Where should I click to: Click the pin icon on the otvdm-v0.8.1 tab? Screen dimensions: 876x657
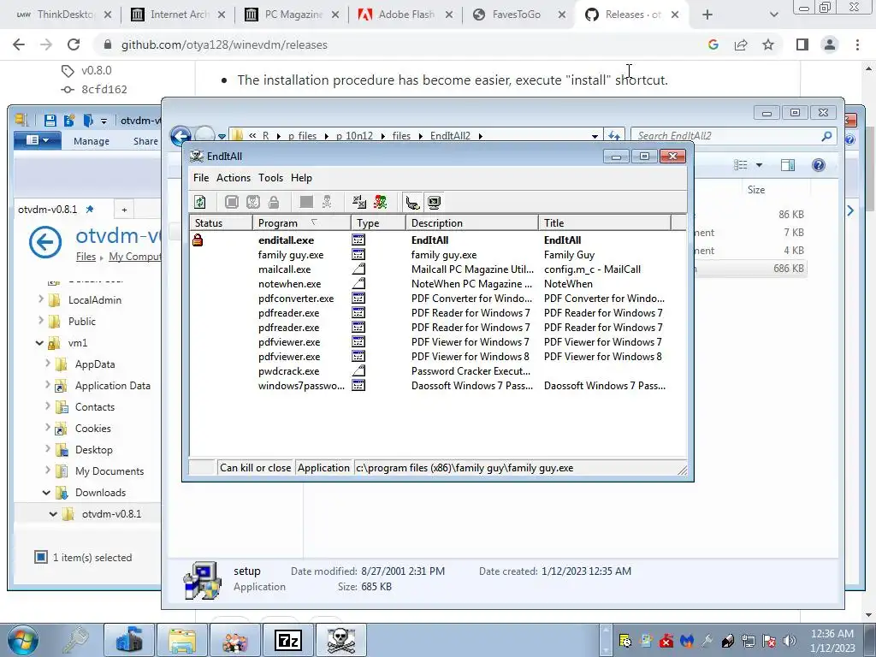click(89, 210)
